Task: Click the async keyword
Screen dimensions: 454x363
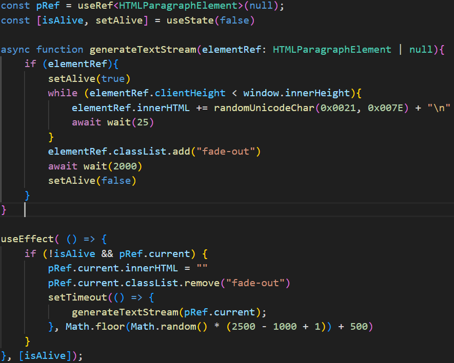Action: coord(15,50)
